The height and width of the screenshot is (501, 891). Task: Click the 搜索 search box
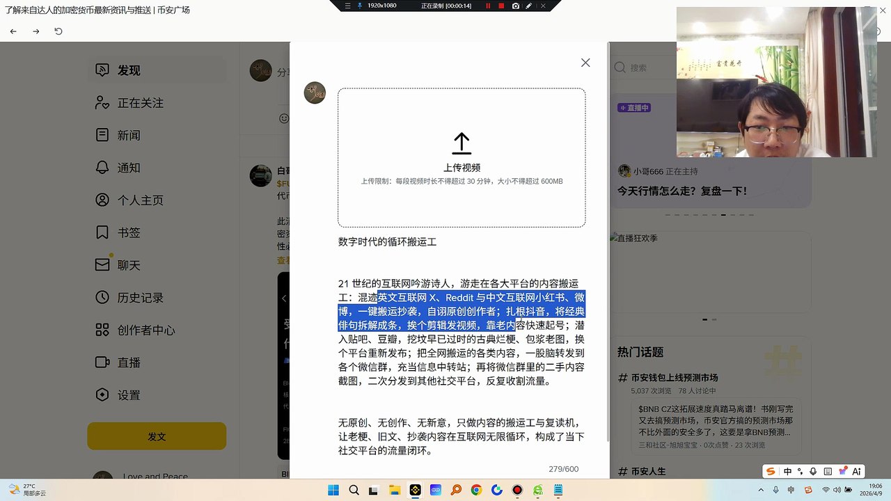[x=643, y=67]
